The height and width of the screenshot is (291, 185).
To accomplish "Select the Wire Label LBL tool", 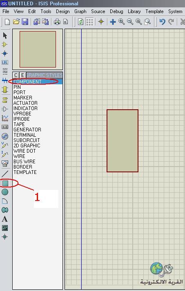I will pyautogui.click(x=5, y=63).
